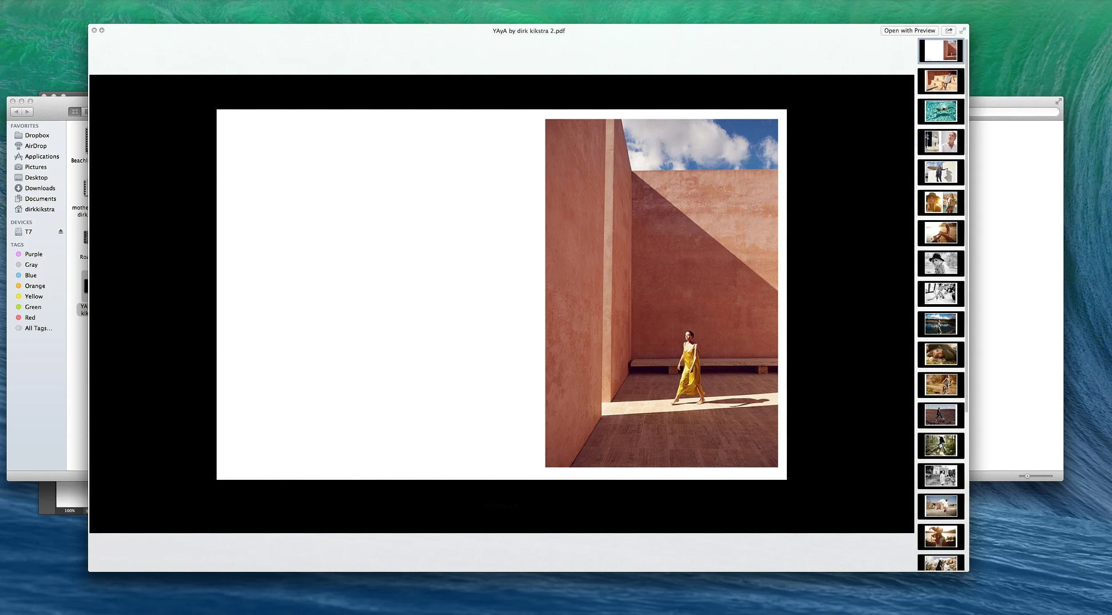Image resolution: width=1112 pixels, height=615 pixels.
Task: Select the lake landscape page thumbnail
Action: [940, 324]
